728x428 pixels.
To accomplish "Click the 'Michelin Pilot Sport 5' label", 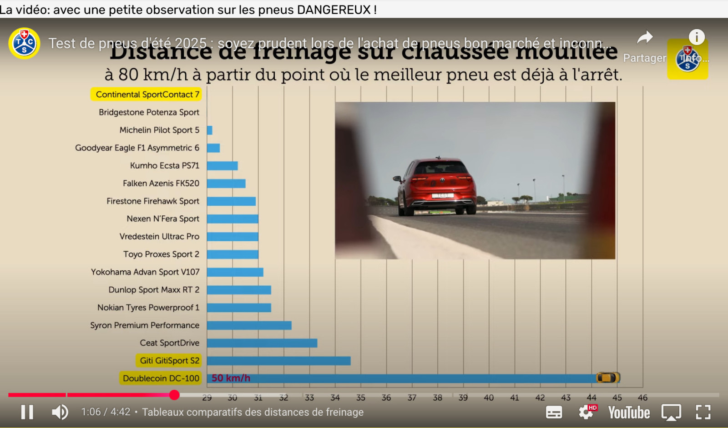I will coord(159,130).
